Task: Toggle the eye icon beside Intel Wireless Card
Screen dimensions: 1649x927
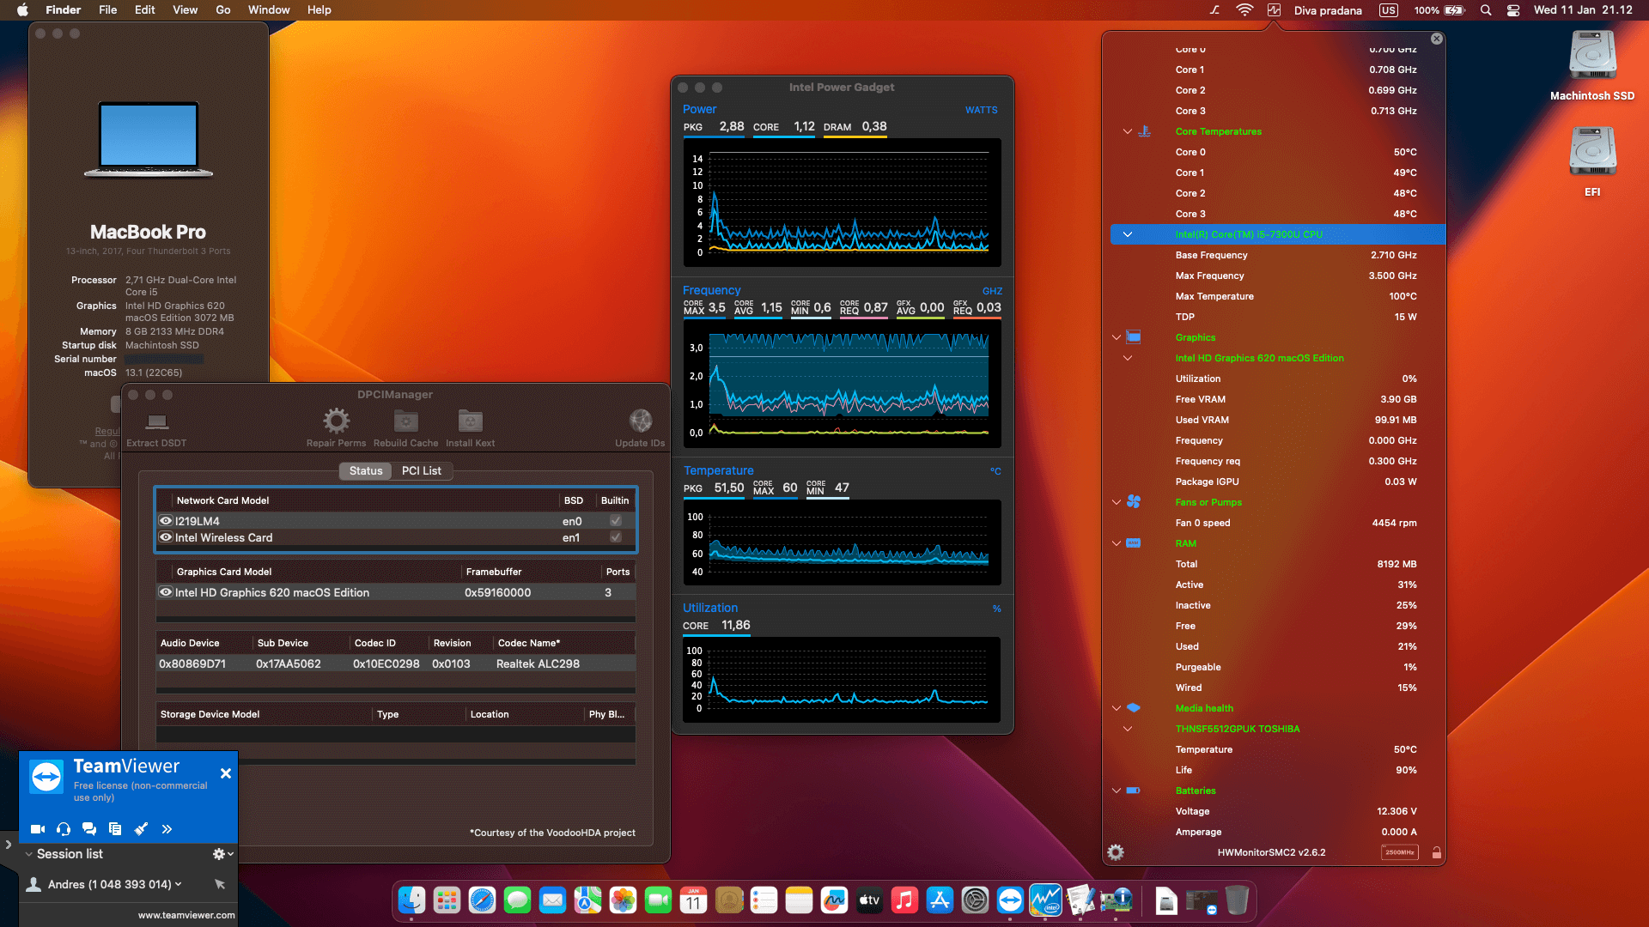Action: pyautogui.click(x=166, y=537)
